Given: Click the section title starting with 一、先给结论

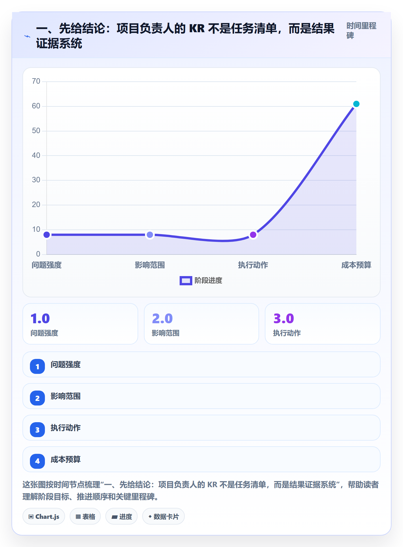Looking at the screenshot, I should (x=185, y=36).
